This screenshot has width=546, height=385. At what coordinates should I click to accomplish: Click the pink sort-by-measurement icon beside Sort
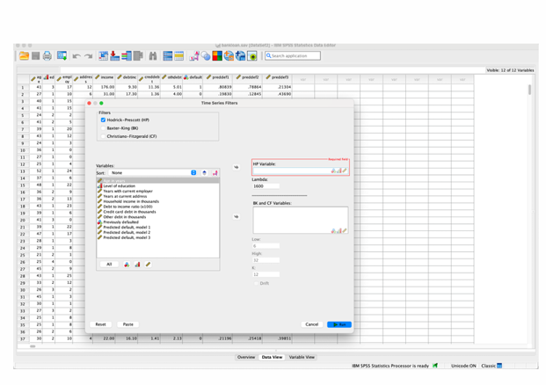coord(215,172)
